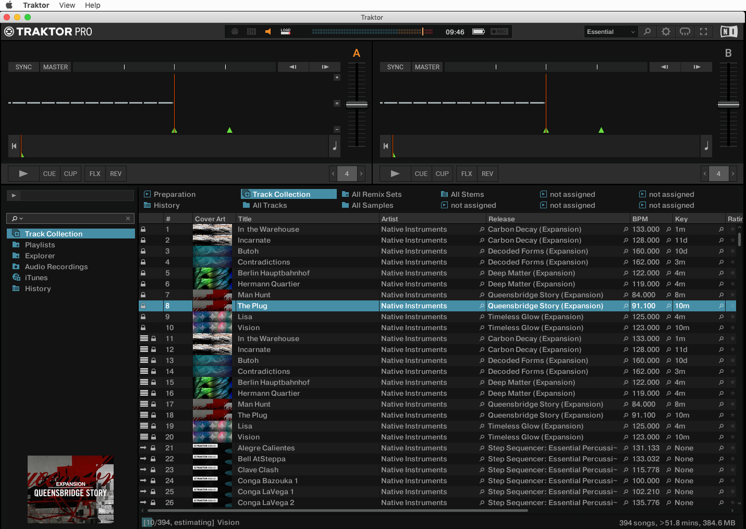Open the Apple menu
The height and width of the screenshot is (529, 746).
pyautogui.click(x=9, y=5)
